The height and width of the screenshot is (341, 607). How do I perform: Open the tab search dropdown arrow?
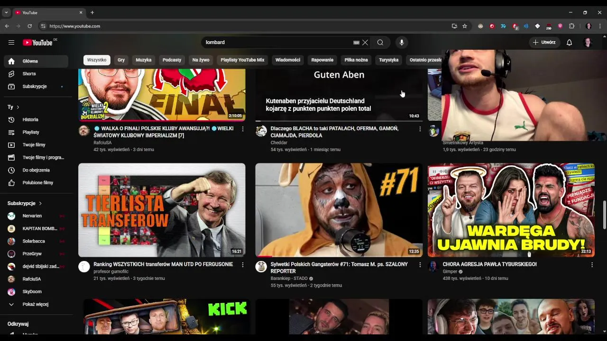tap(6, 12)
